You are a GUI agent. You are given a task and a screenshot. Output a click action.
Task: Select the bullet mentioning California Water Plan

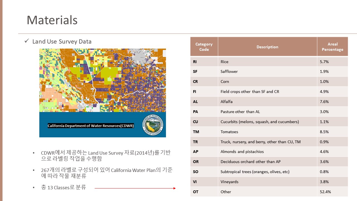coord(107,173)
